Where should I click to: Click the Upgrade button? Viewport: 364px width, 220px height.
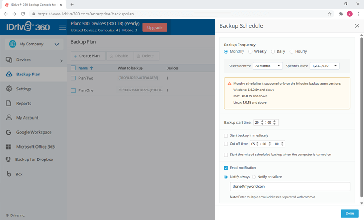pyautogui.click(x=155, y=27)
